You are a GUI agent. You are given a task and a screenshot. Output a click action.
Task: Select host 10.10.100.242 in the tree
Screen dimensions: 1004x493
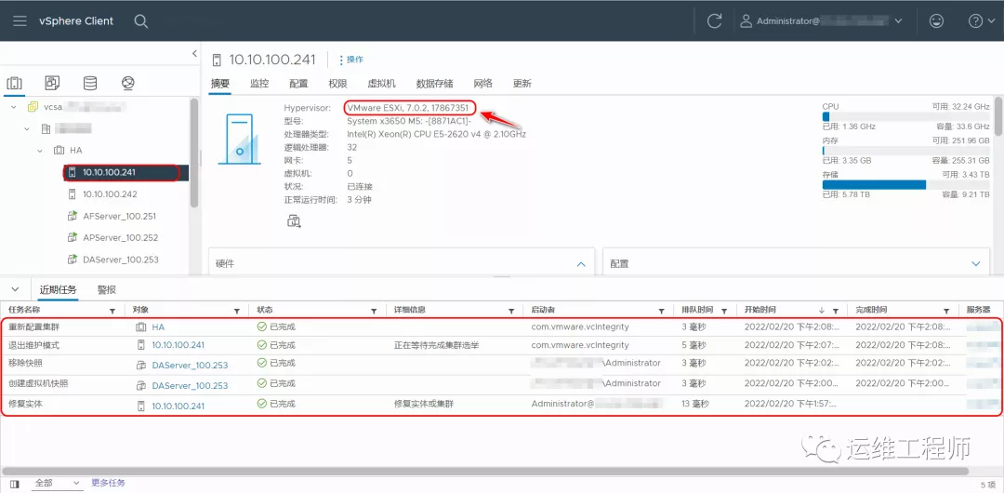point(110,194)
